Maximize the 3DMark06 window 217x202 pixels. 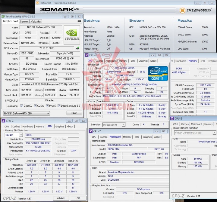coord(205,3)
